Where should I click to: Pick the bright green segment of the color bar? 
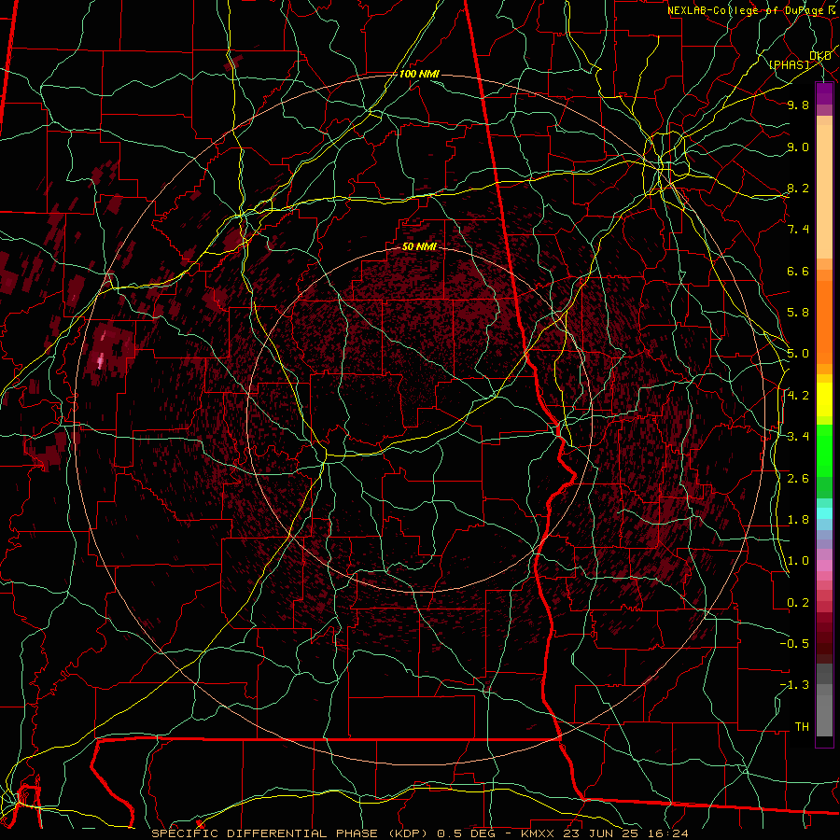point(824,451)
